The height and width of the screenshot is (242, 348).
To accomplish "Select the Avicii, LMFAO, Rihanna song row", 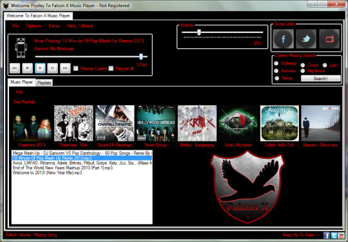I will tap(82, 163).
